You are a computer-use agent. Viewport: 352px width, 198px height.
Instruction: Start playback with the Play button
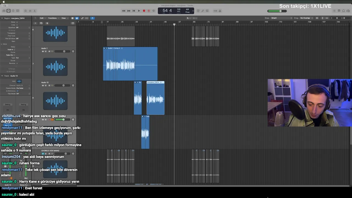point(139,11)
